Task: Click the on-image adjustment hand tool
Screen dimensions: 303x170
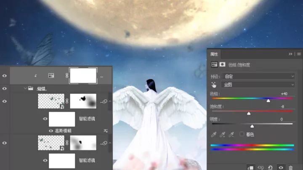Action: coord(214,85)
